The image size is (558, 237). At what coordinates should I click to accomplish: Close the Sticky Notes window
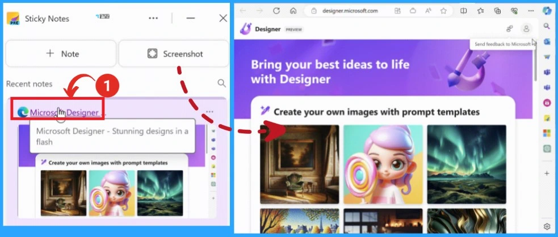click(223, 19)
